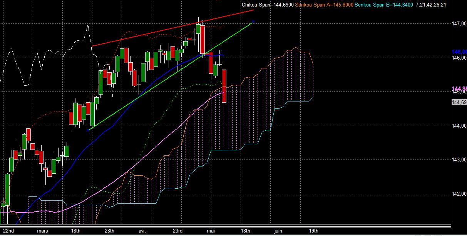Click the Senkou Span B=144,8400 legend text
The height and width of the screenshot is (236, 467).
[384, 5]
